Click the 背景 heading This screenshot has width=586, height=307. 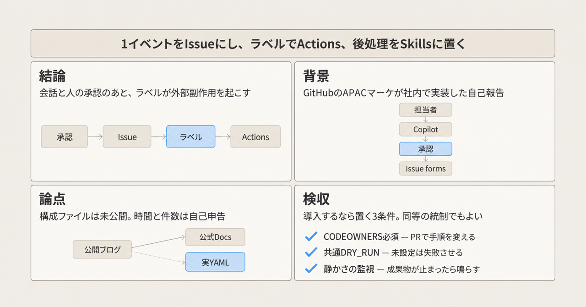(x=316, y=76)
